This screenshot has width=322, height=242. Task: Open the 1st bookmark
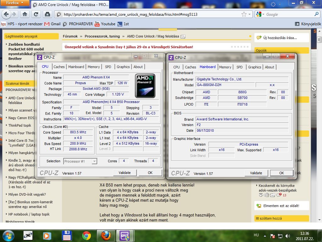[123, 24]
